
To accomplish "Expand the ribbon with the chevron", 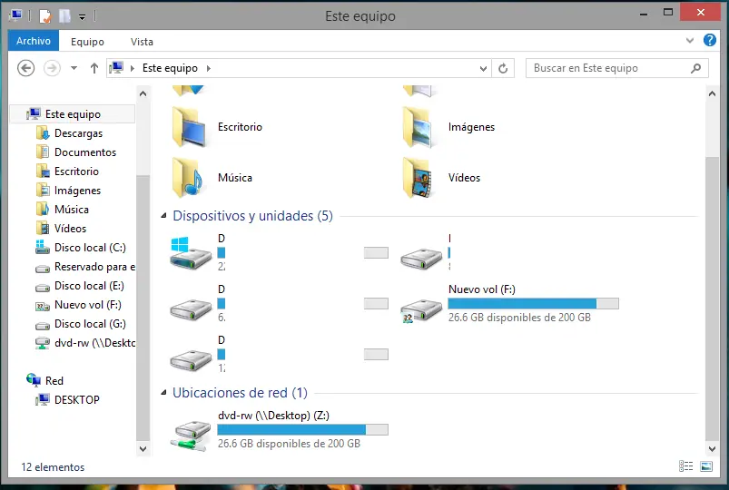I will point(690,41).
